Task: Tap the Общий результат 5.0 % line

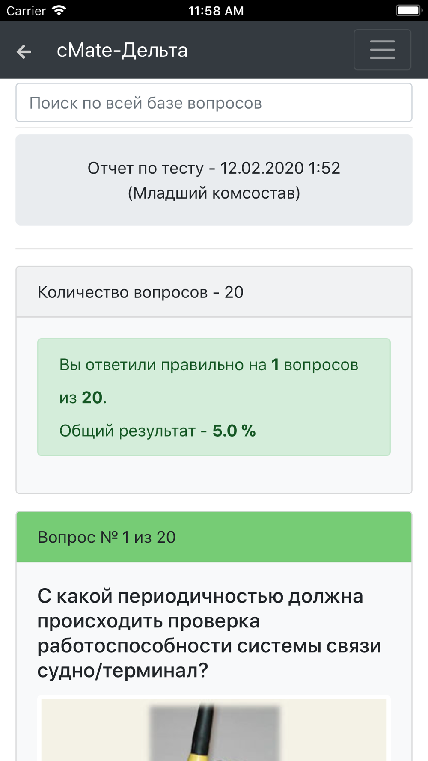Action: (x=158, y=431)
